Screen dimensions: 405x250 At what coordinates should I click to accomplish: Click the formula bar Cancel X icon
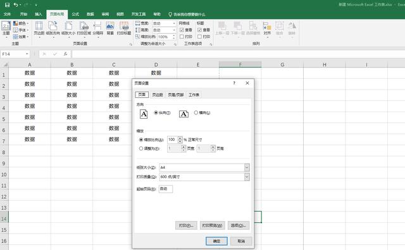(44, 54)
